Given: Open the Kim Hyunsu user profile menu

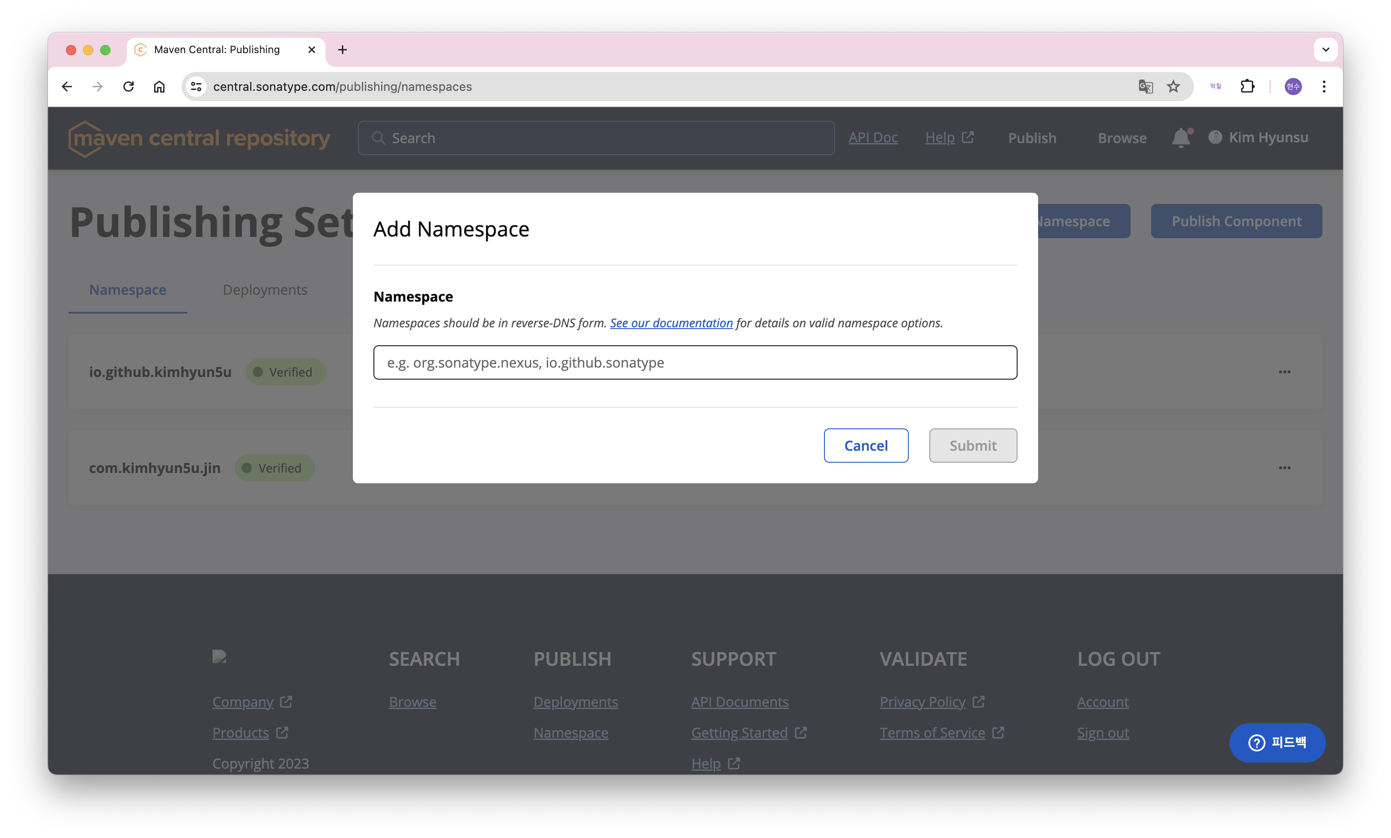Looking at the screenshot, I should point(1258,138).
